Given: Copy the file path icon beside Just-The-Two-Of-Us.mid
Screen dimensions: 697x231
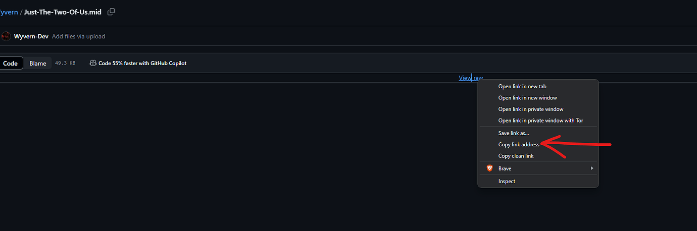Looking at the screenshot, I should (111, 12).
